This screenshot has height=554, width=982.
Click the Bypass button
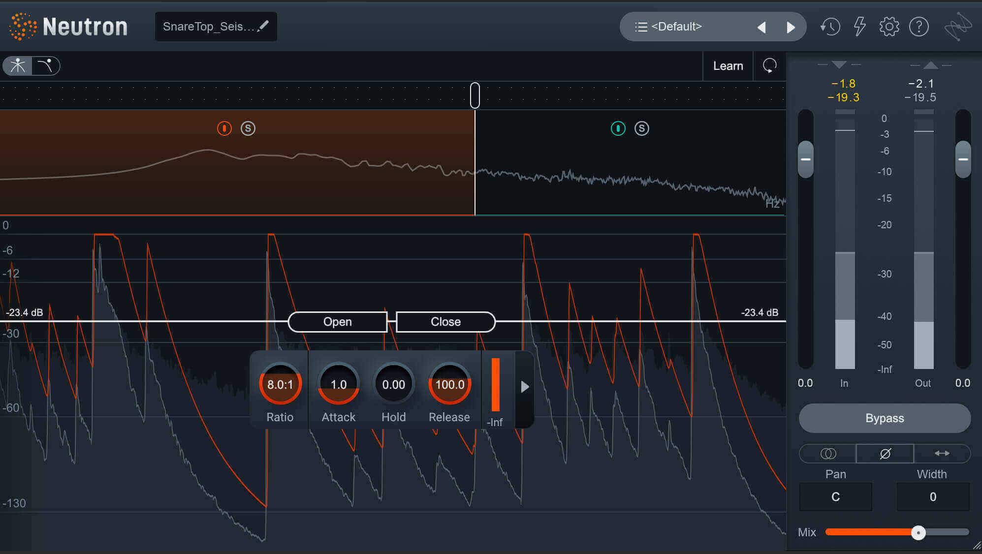coord(885,418)
